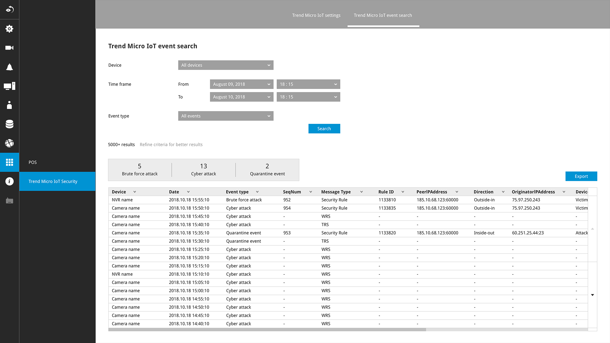Open the From date August 09 dropdown
The image size is (610, 343).
pyautogui.click(x=241, y=84)
